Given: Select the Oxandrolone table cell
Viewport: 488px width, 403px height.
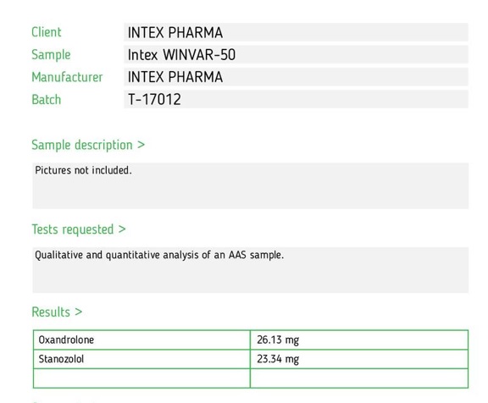Looking at the screenshot, I should 141,340.
